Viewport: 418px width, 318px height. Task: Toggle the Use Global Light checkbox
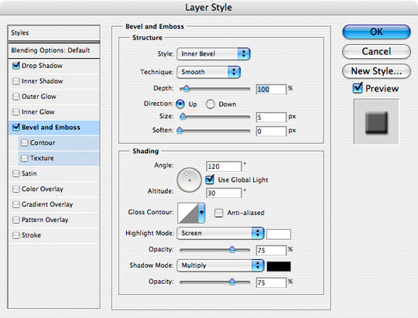coord(210,180)
